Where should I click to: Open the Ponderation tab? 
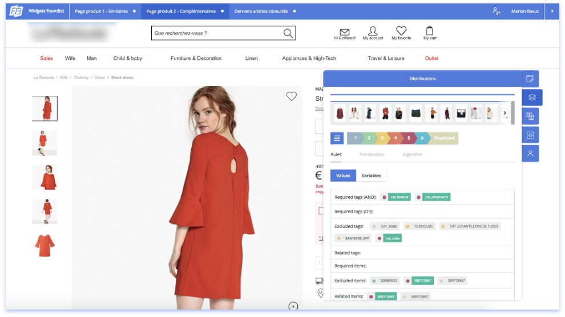coord(372,155)
